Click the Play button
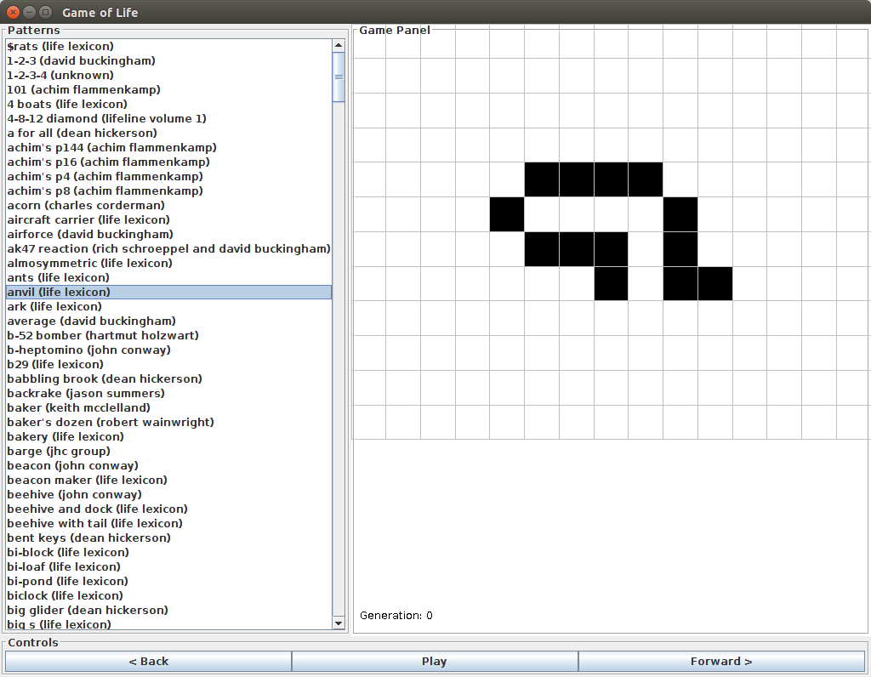This screenshot has width=871, height=677. click(x=434, y=662)
